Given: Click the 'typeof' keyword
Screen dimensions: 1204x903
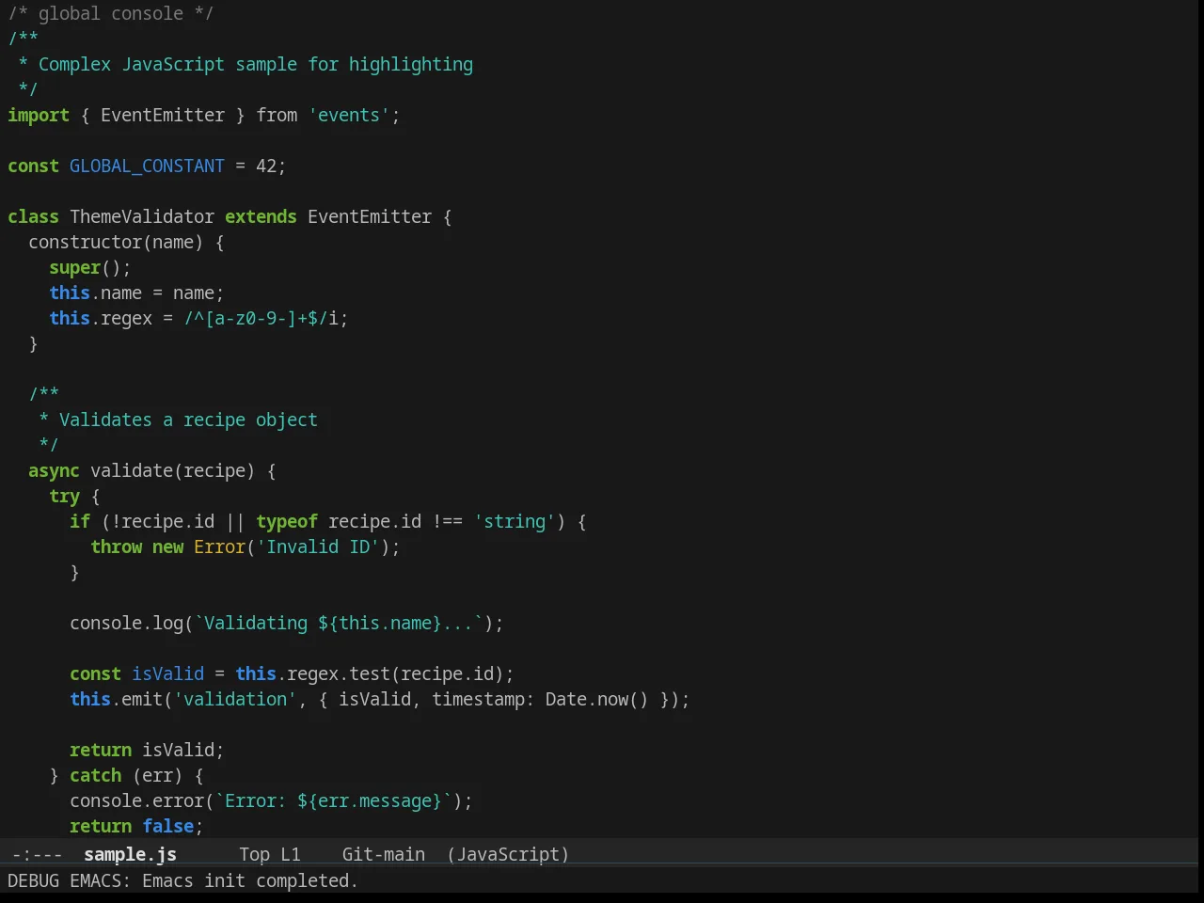Looking at the screenshot, I should pos(287,521).
